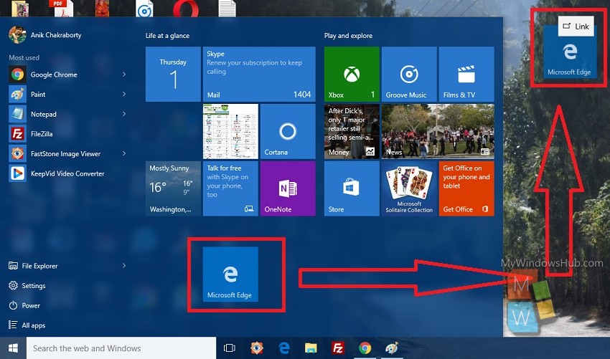The width and height of the screenshot is (610, 359).
Task: Open Opera browser desktop shortcut
Action: [186, 8]
